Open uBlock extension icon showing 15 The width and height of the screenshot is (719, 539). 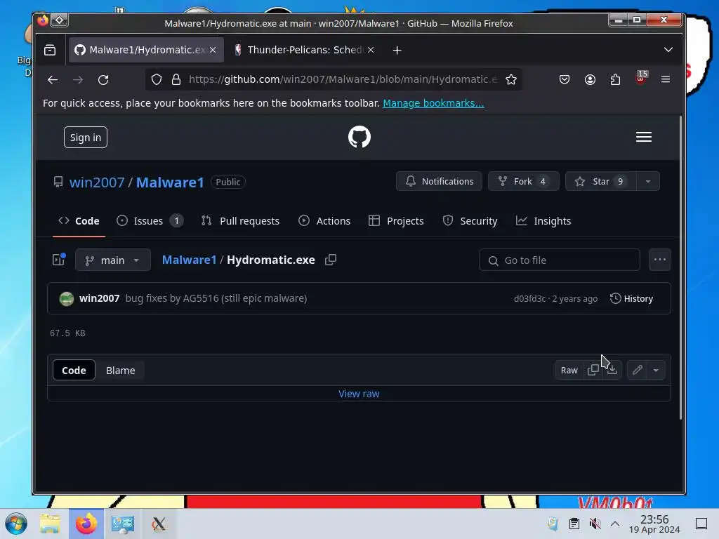[x=641, y=79]
